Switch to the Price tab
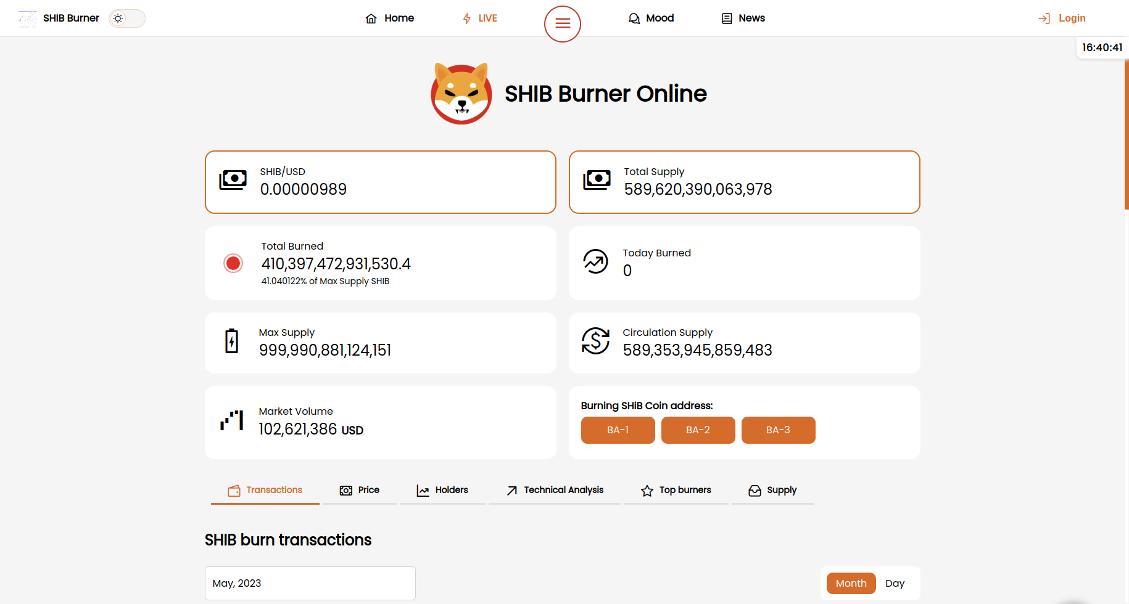The height and width of the screenshot is (604, 1129). 360,491
